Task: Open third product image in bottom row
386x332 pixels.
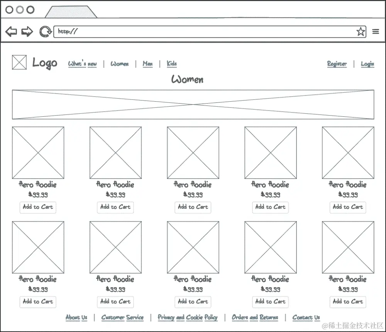Action: coord(193,247)
